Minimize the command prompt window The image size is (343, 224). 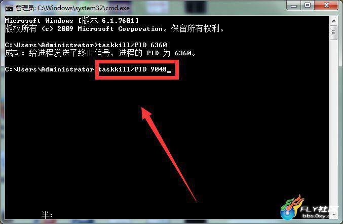[293, 6]
